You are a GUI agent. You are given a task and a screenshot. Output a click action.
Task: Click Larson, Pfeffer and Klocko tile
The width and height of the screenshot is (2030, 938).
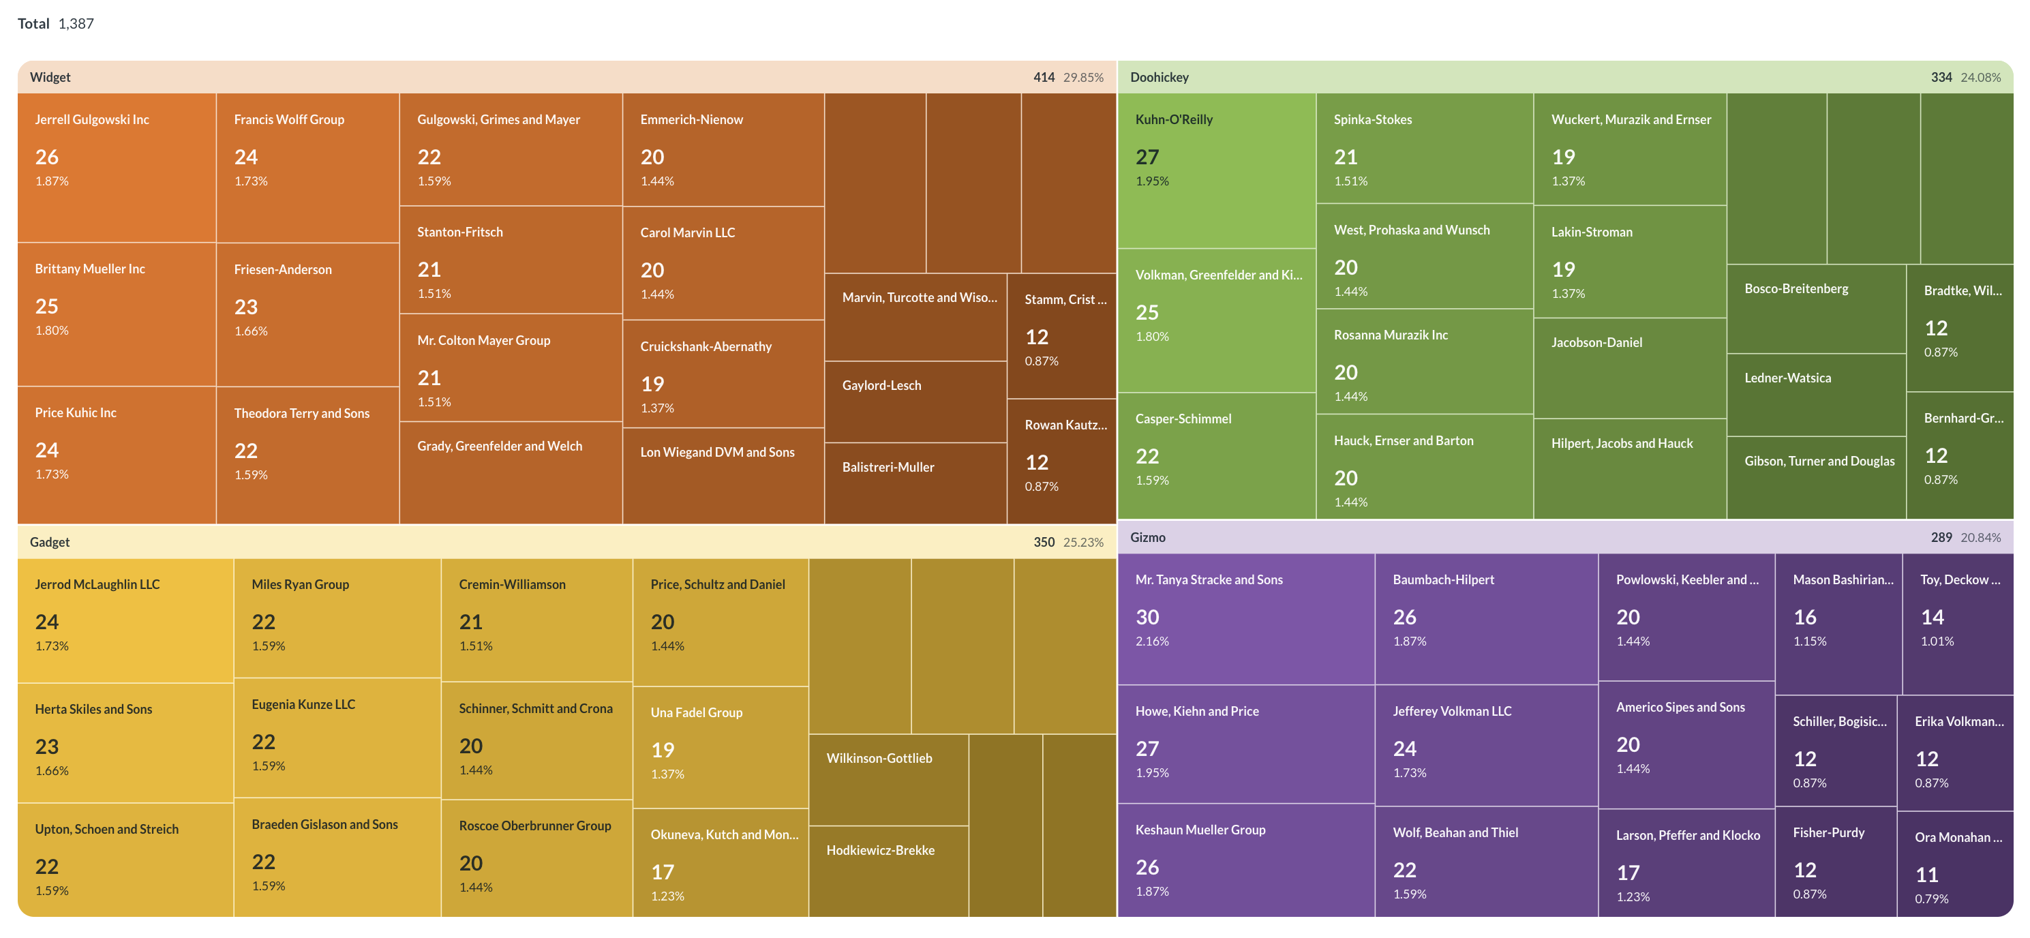tap(1686, 863)
